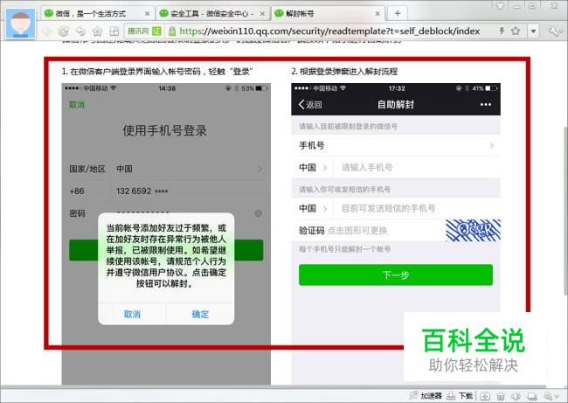Click the user avatar icon in the browser
The height and width of the screenshot is (403, 568).
[x=21, y=24]
